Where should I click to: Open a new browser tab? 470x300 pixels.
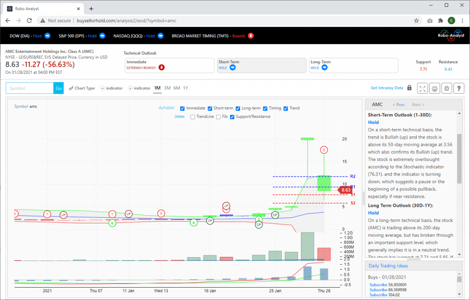(91, 9)
